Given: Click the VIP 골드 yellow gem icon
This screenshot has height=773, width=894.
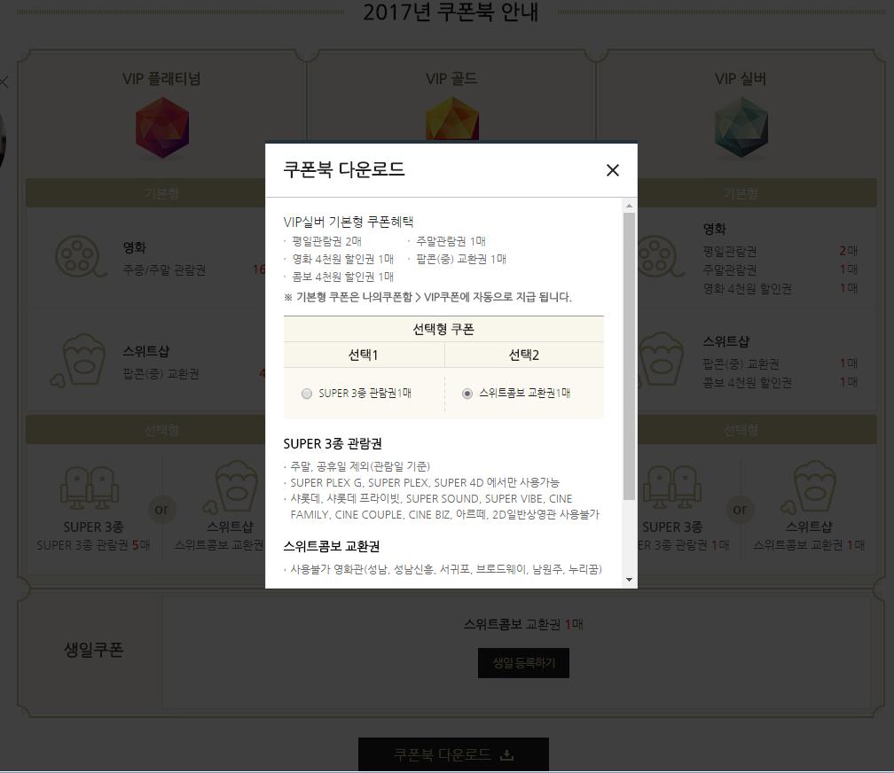Looking at the screenshot, I should (452, 119).
